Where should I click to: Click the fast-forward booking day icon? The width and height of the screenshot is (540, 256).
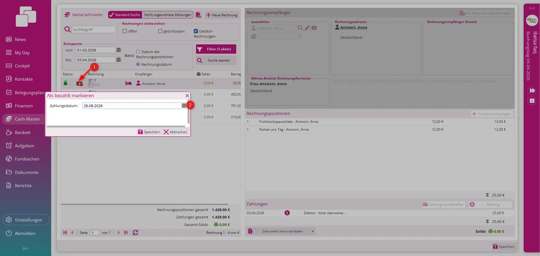(532, 91)
